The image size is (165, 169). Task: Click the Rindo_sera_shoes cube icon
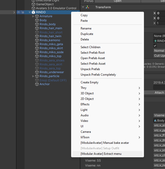(37, 60)
